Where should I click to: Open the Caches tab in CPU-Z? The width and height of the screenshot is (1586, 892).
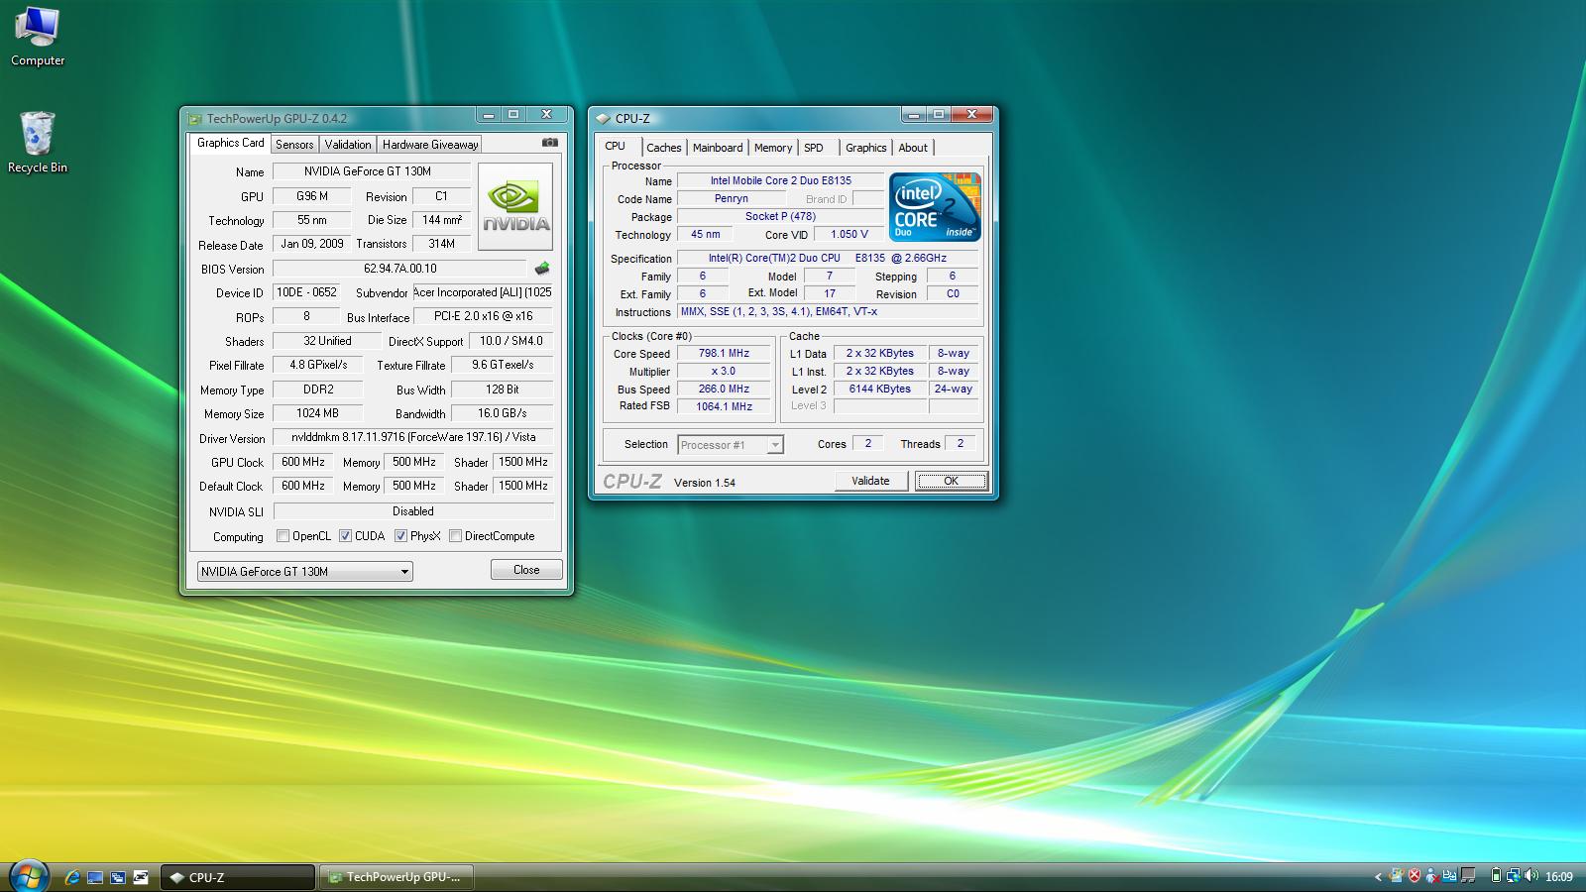[x=664, y=148]
